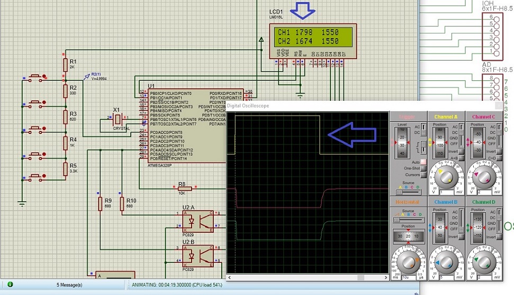This screenshot has height=295, width=514.
Task: Open the 5 Message(s) simulation log
Action: 69,285
